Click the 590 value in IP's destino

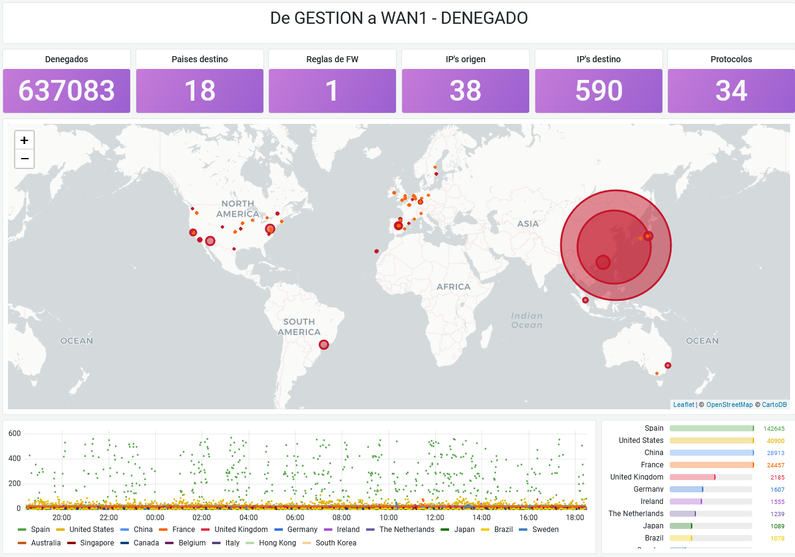(x=598, y=91)
